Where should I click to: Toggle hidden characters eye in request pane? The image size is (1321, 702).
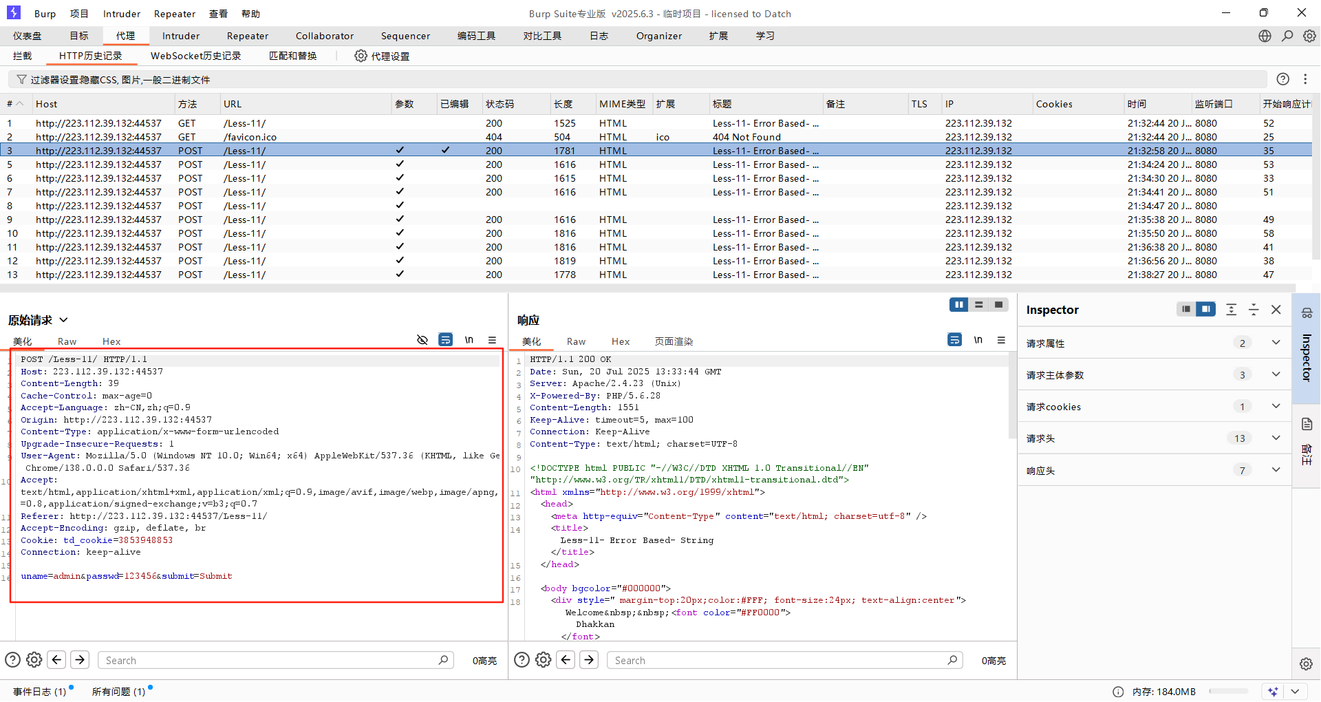coord(422,340)
